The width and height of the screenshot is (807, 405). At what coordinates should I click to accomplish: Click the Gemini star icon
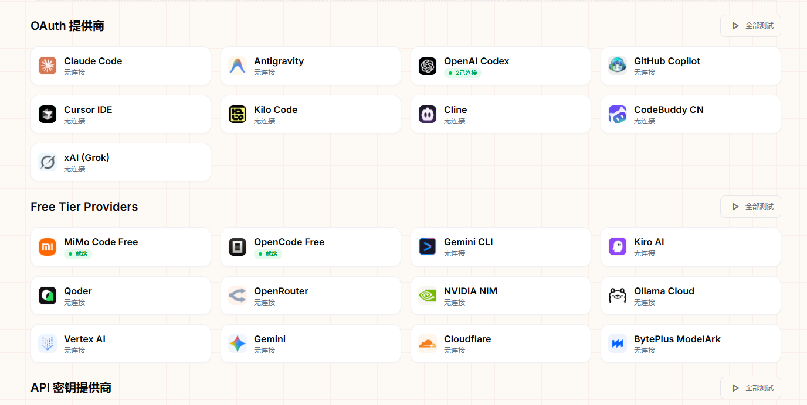(x=238, y=344)
